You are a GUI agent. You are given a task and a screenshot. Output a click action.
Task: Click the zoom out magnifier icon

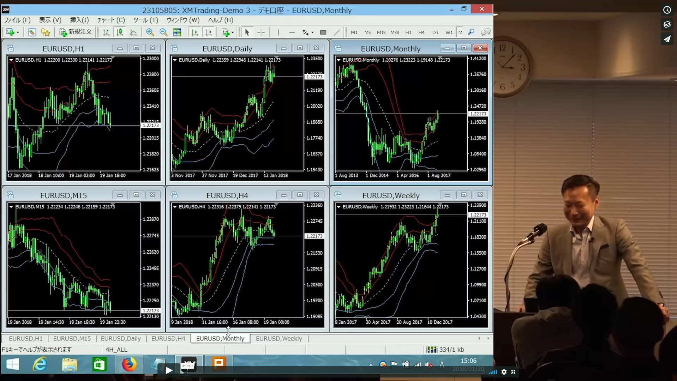coord(163,32)
